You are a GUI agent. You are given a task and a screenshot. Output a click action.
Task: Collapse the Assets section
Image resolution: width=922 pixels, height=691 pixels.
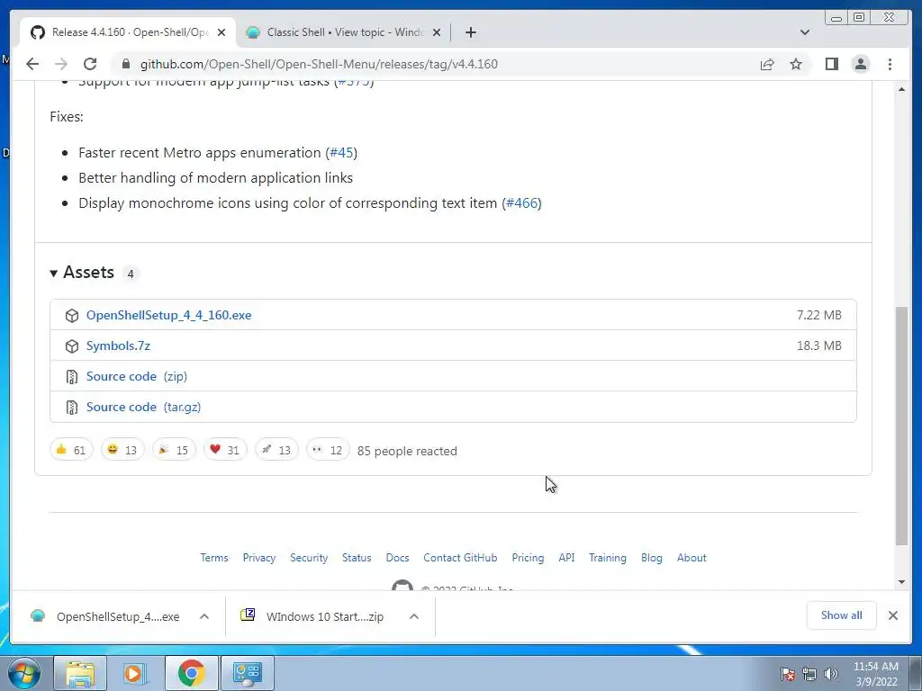tap(82, 273)
